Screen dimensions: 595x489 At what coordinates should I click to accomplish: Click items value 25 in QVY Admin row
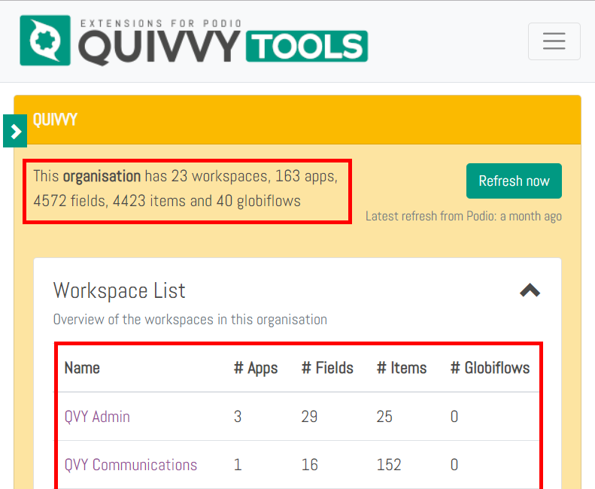[x=384, y=417]
